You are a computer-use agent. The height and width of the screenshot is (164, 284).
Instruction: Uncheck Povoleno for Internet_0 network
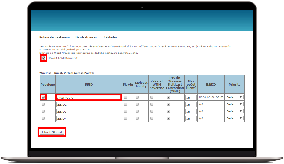[43, 97]
